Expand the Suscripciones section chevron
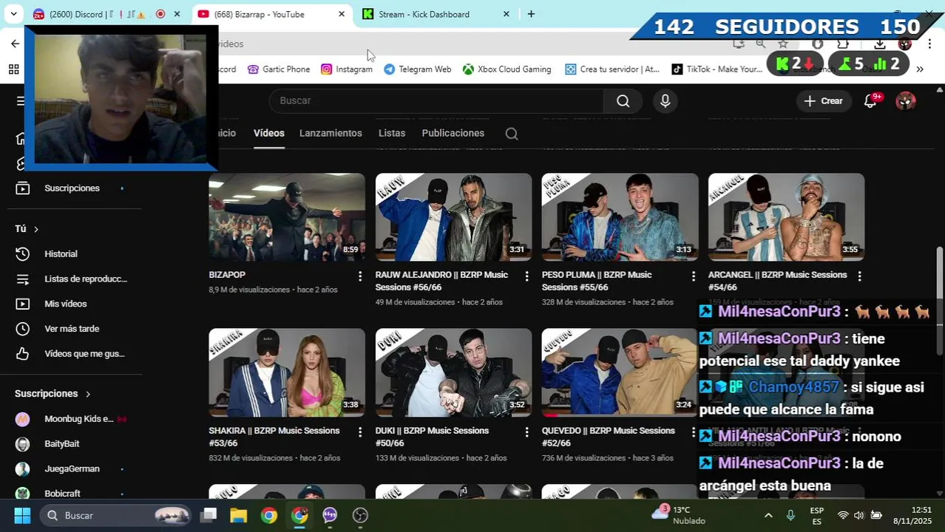Viewport: 945px width, 532px height. [87, 394]
